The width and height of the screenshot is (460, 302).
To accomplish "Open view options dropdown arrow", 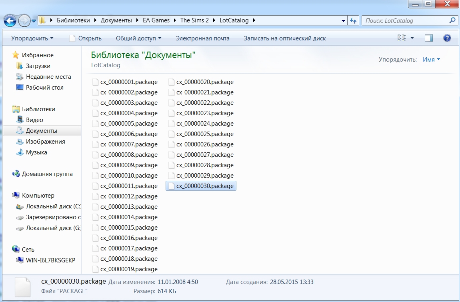I will click(x=412, y=38).
